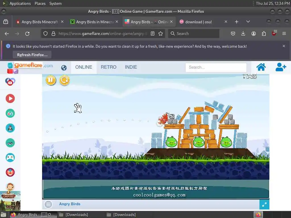Open the car racing sidebar category

(10, 143)
